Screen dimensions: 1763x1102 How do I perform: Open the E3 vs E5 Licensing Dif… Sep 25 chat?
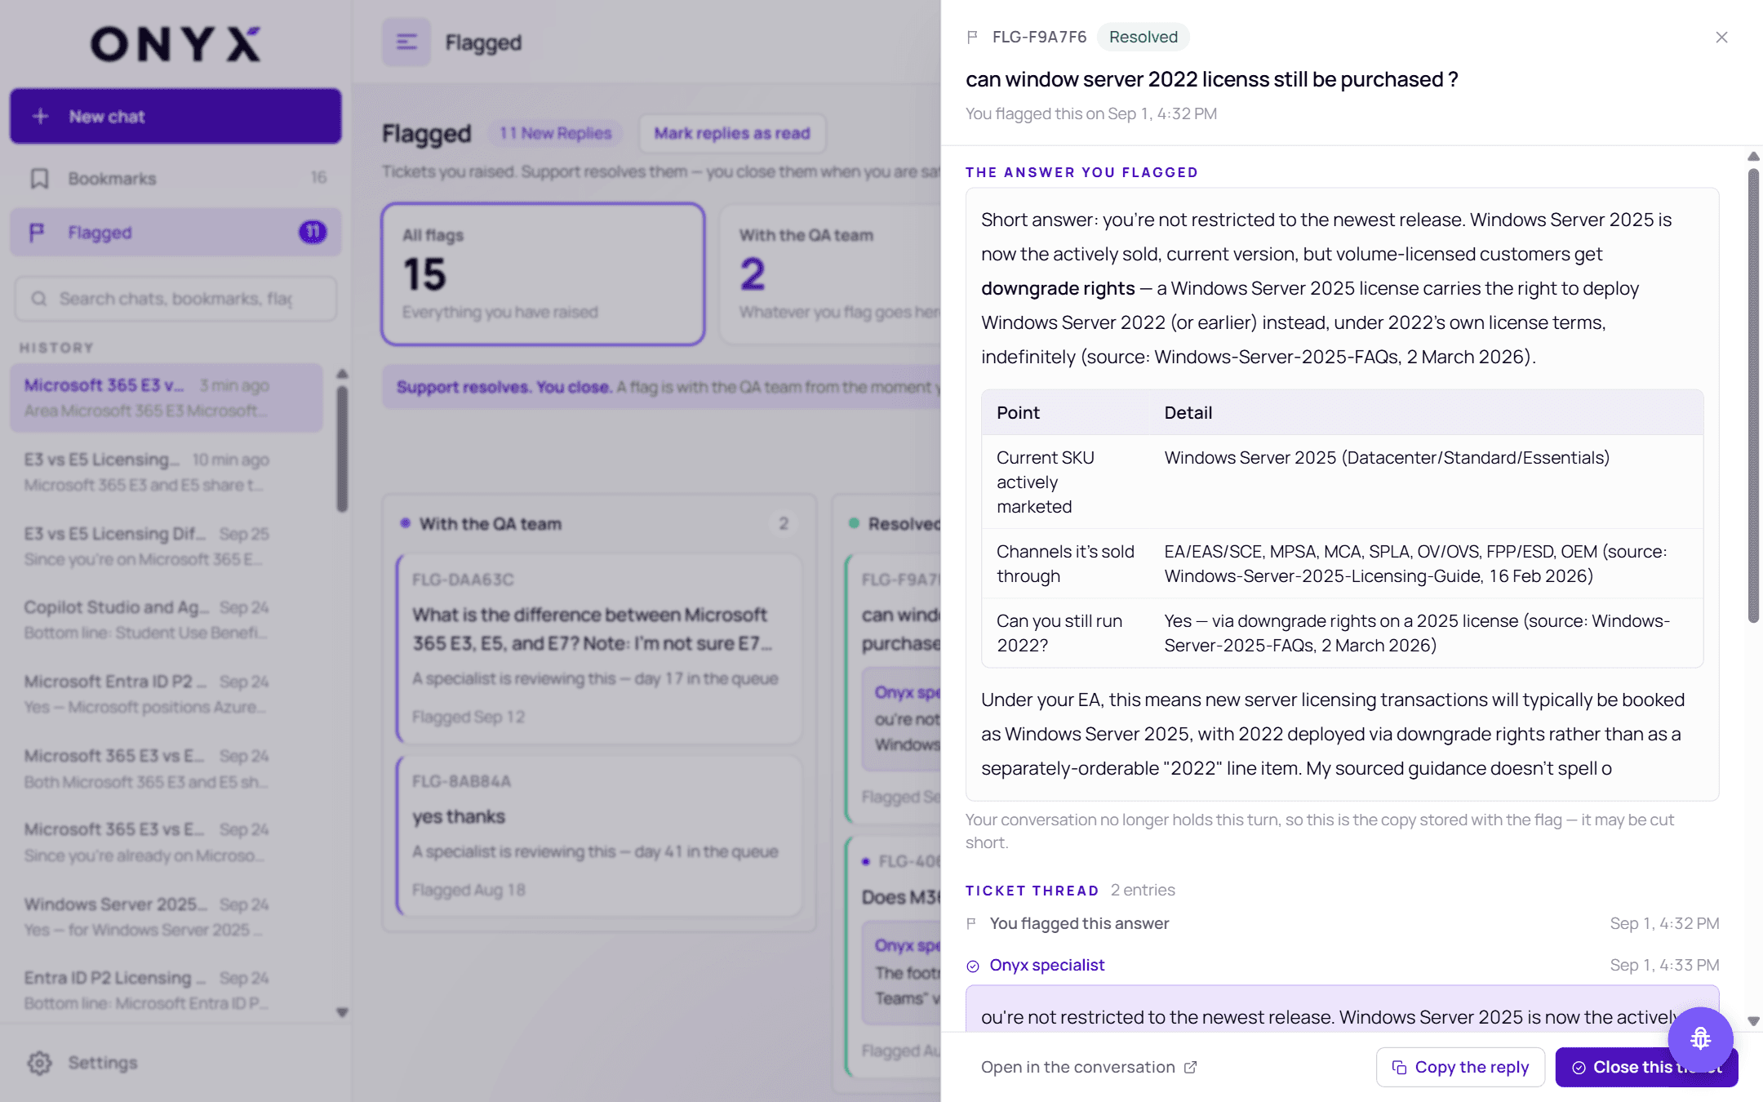pyautogui.click(x=167, y=546)
